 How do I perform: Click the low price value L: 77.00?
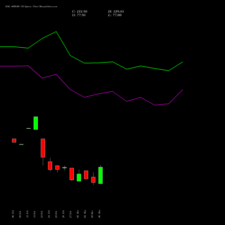click(115, 15)
